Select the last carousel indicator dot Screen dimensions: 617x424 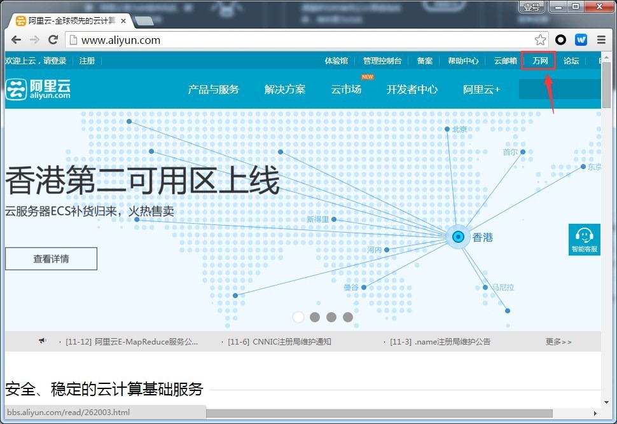point(347,317)
